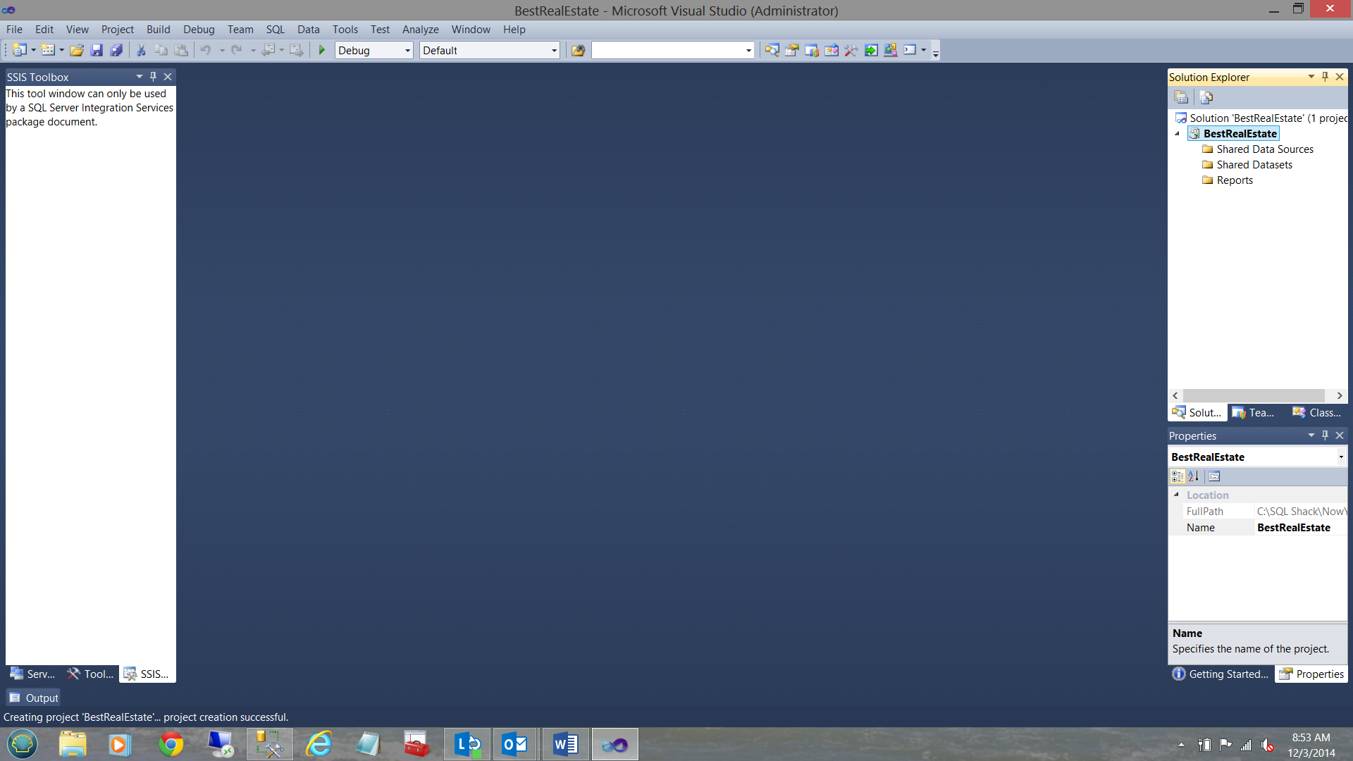The height and width of the screenshot is (761, 1353).
Task: Sort properties alphabetically with A-Z icon
Action: 1194,476
